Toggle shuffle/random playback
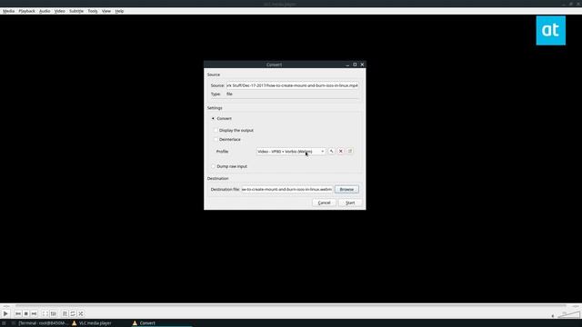The height and width of the screenshot is (327, 582). point(81,313)
